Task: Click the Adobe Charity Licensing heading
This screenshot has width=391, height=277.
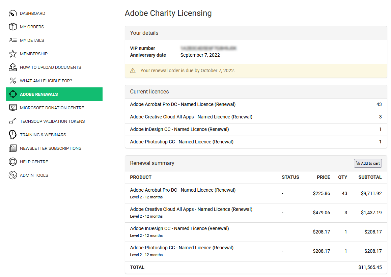Action: (168, 13)
